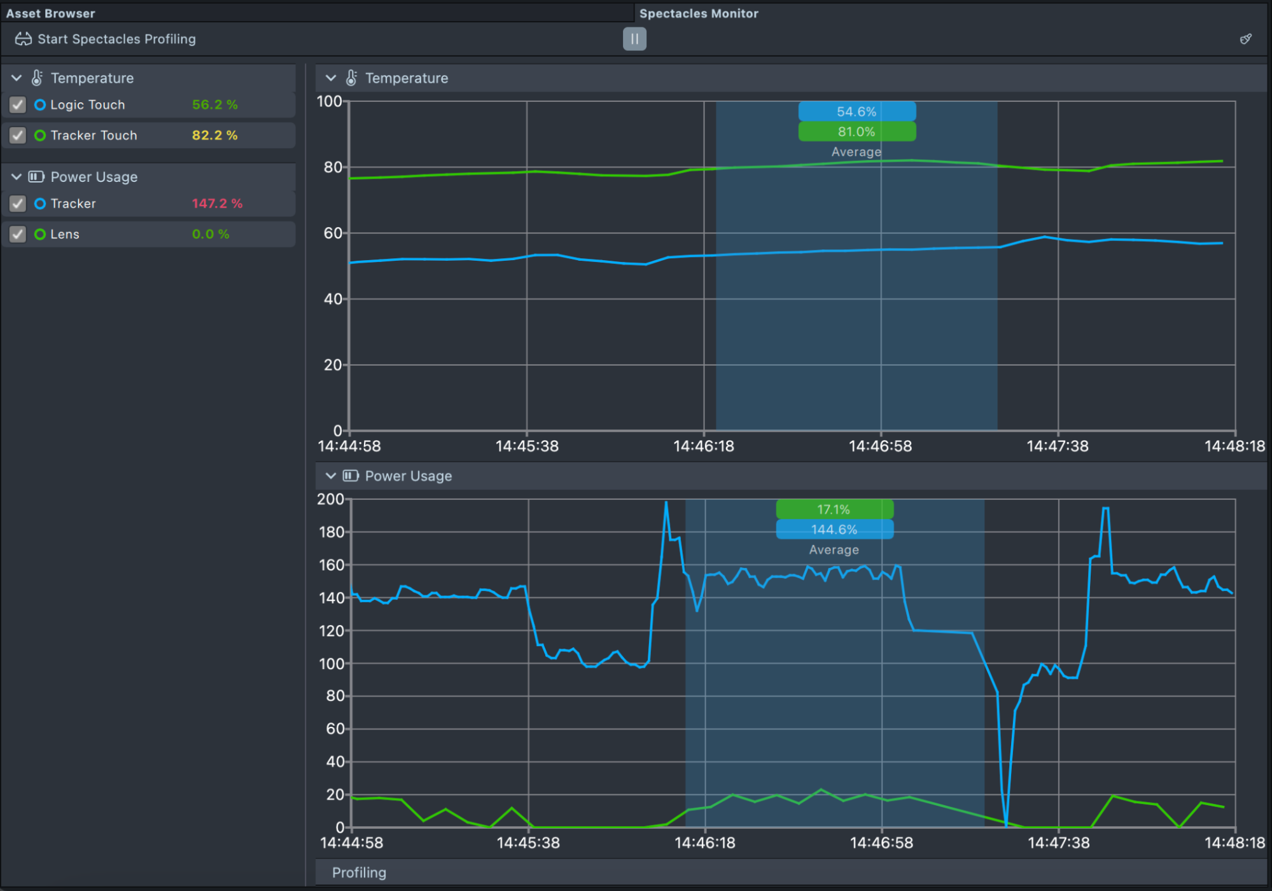Switch to the Asset Browser tab

pos(51,13)
